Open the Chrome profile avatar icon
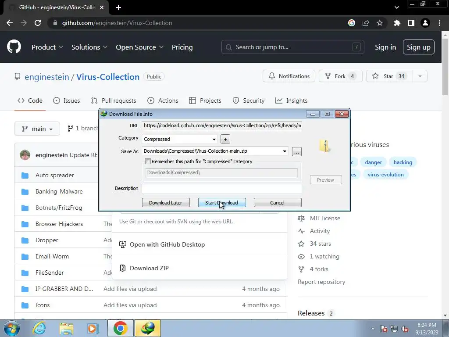This screenshot has height=337, width=449. 425,23
